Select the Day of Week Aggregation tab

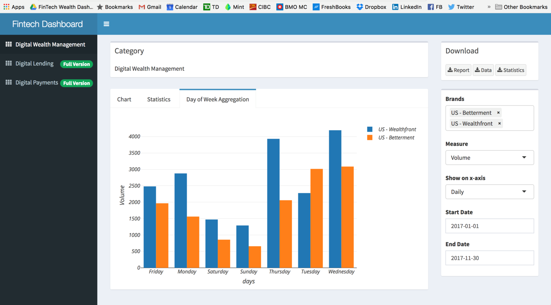point(217,99)
